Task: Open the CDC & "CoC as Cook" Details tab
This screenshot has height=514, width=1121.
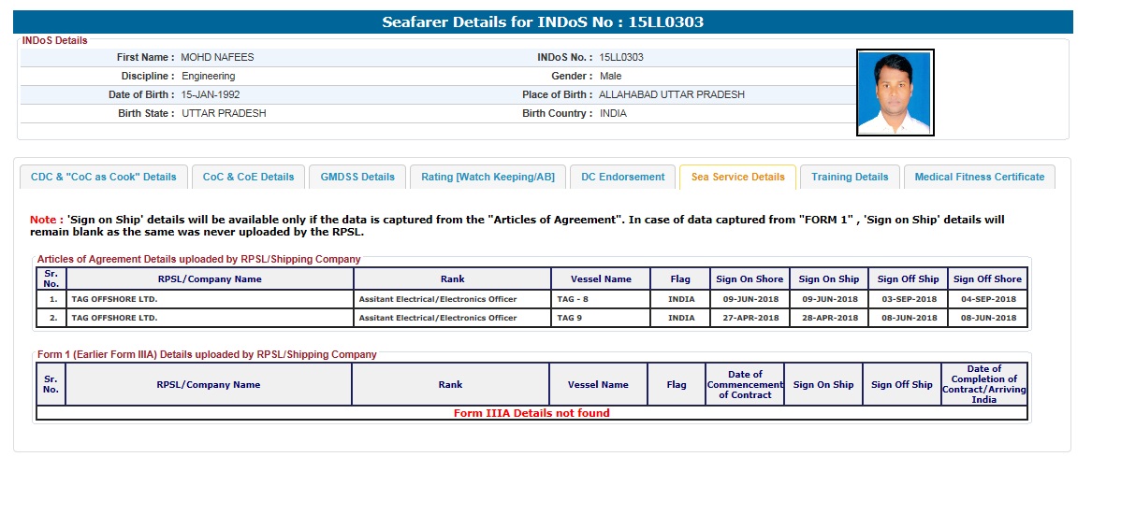Action: (x=103, y=177)
